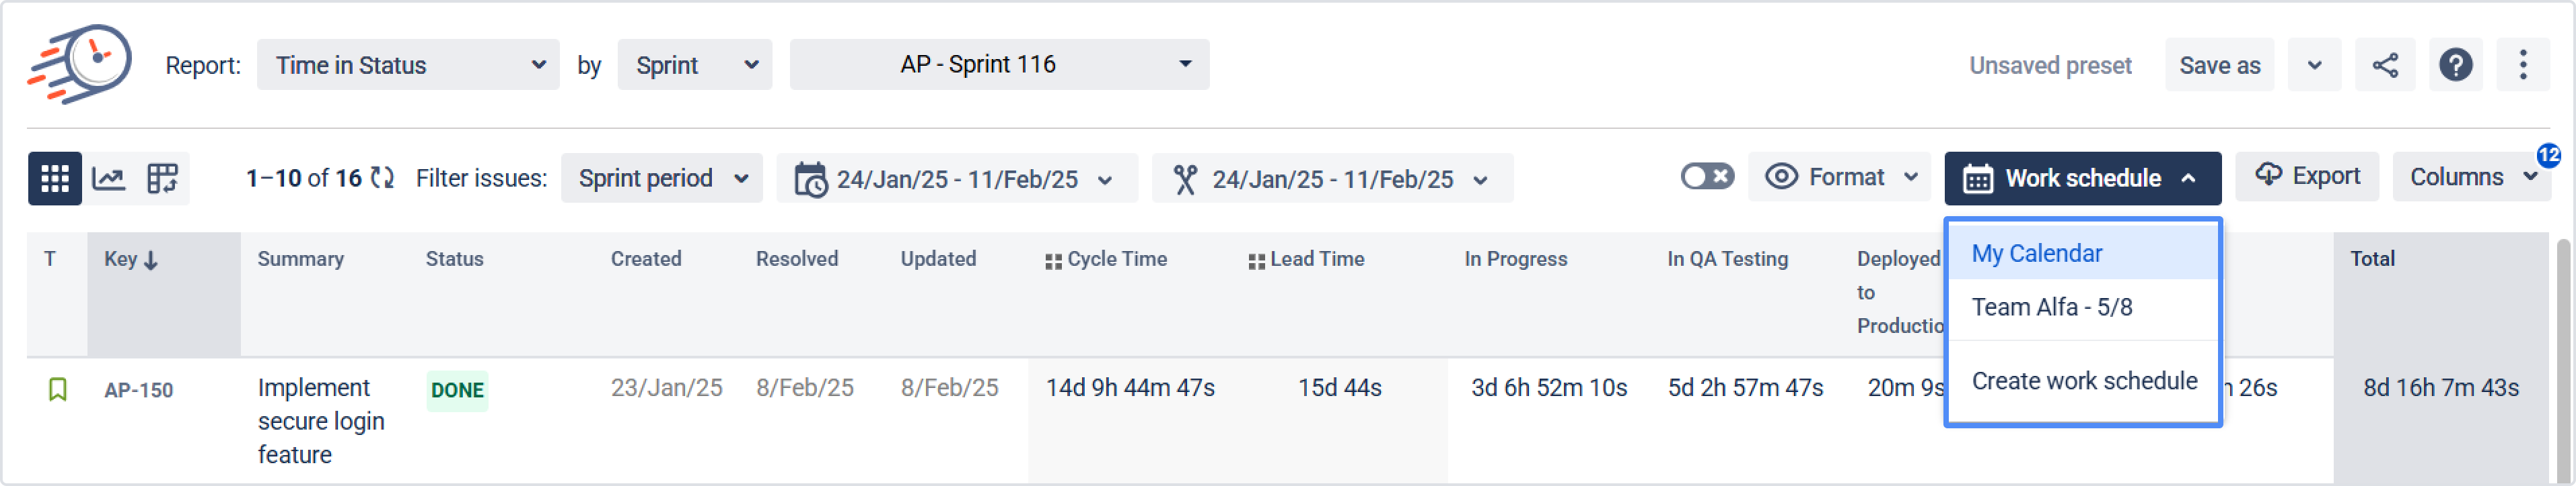Choose Team Alfa - 5/8 schedule
Image resolution: width=2576 pixels, height=486 pixels.
(x=2051, y=307)
